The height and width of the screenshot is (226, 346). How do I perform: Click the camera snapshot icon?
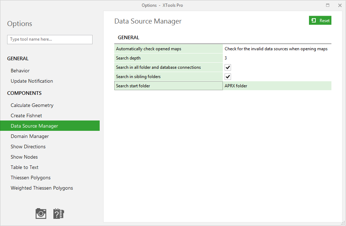41,214
